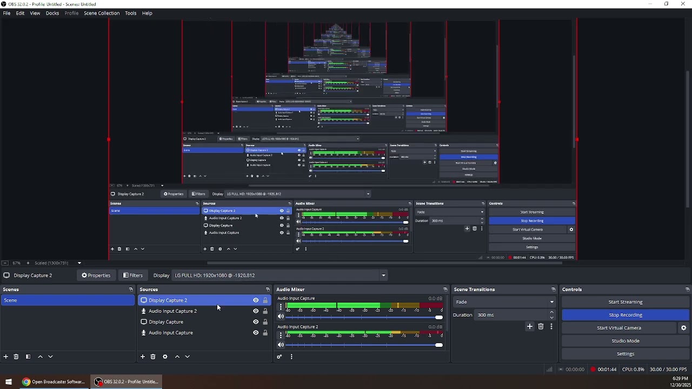Open the Scene Collection menu
The width and height of the screenshot is (692, 389).
pos(102,13)
